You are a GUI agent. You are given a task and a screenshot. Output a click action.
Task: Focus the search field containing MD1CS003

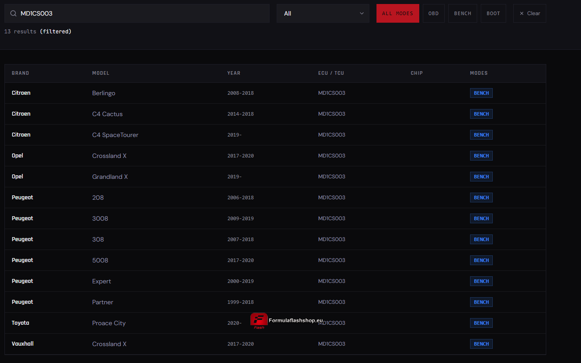click(137, 13)
